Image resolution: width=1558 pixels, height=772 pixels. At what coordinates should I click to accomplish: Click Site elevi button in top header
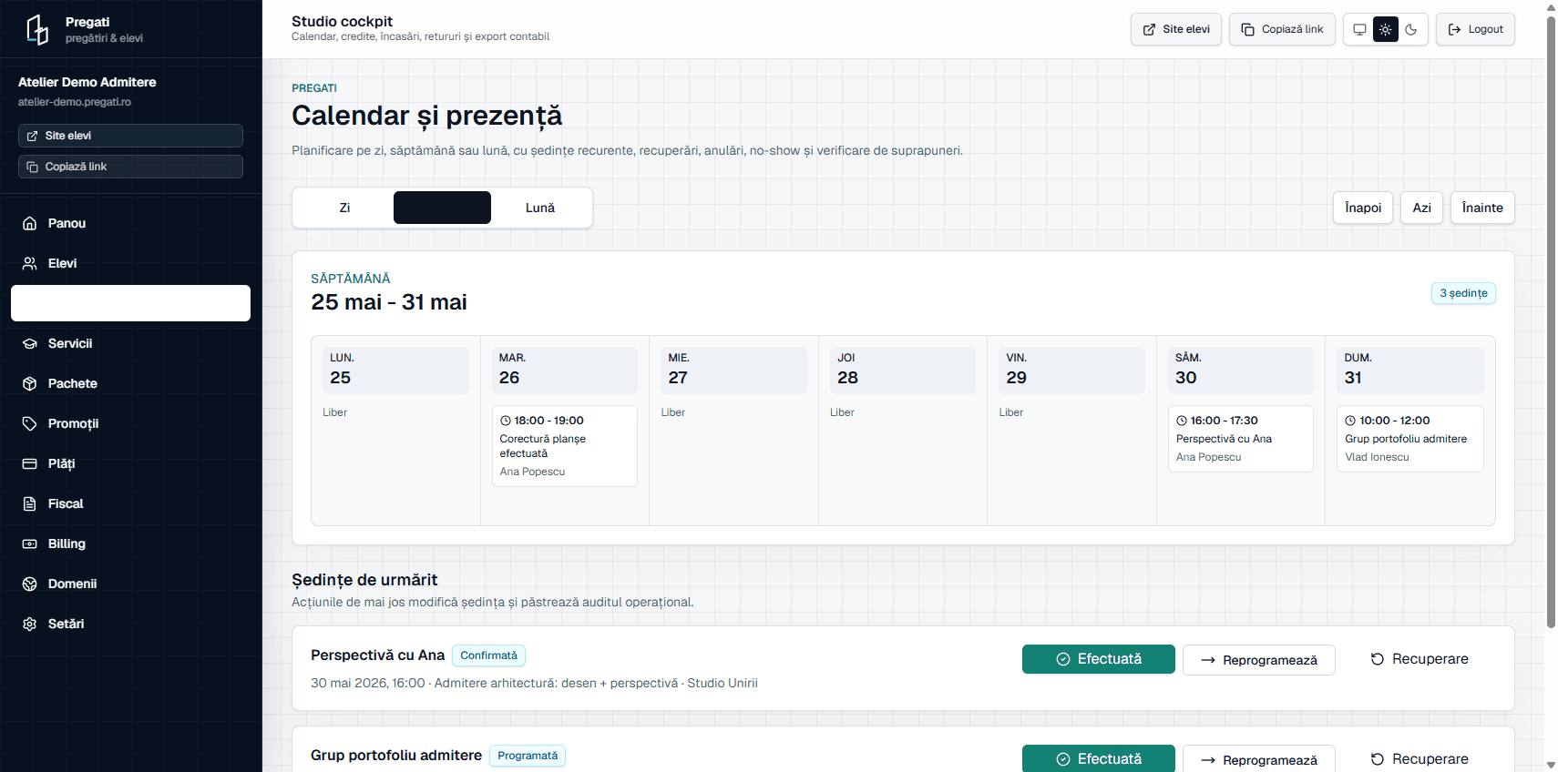[x=1176, y=29]
